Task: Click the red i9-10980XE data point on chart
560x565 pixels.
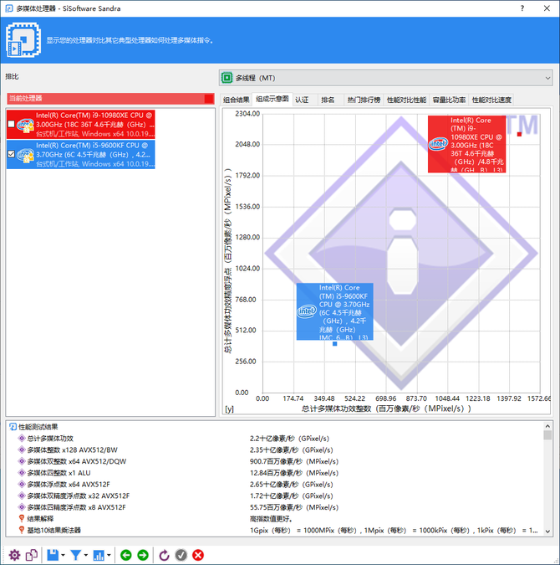Action: tap(519, 134)
